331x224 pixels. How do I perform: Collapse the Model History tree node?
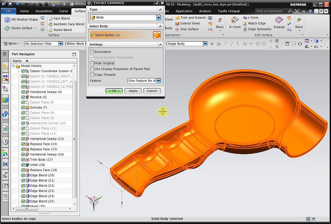[14, 66]
